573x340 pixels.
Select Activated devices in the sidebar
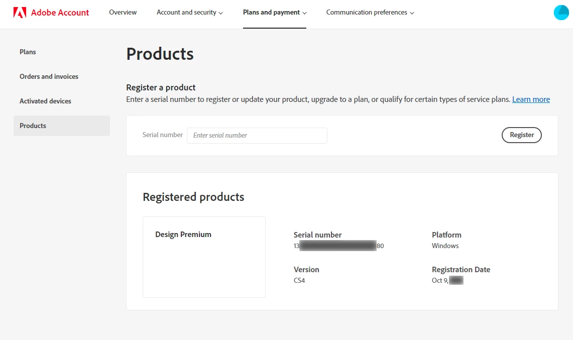tap(62, 101)
